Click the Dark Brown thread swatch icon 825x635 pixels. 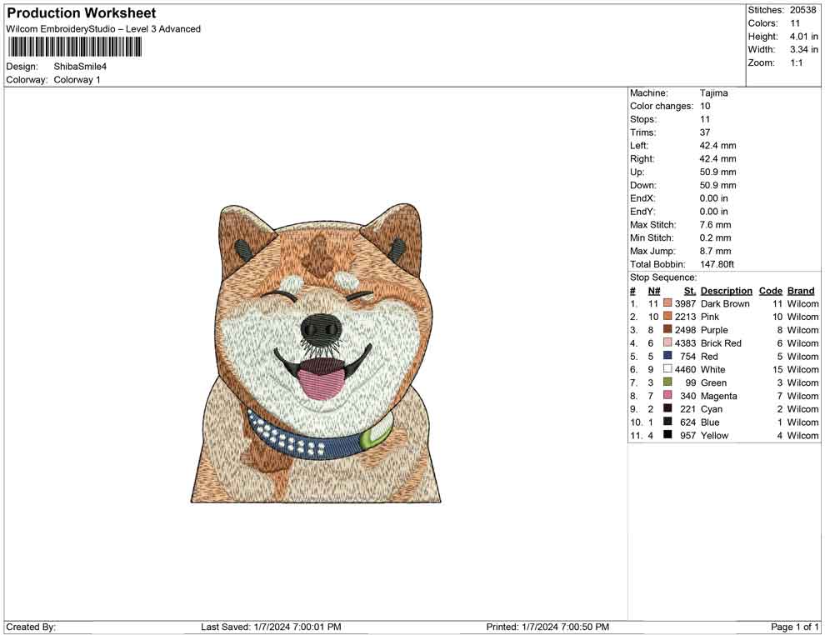pyautogui.click(x=667, y=303)
